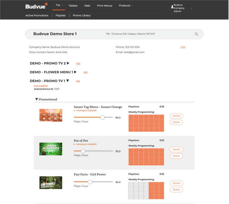Collapse the Promotional section
The image size is (229, 204).
37,99
